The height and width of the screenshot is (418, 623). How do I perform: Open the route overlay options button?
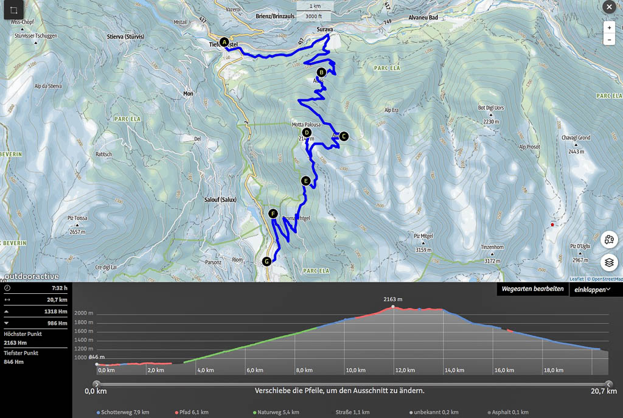609,239
